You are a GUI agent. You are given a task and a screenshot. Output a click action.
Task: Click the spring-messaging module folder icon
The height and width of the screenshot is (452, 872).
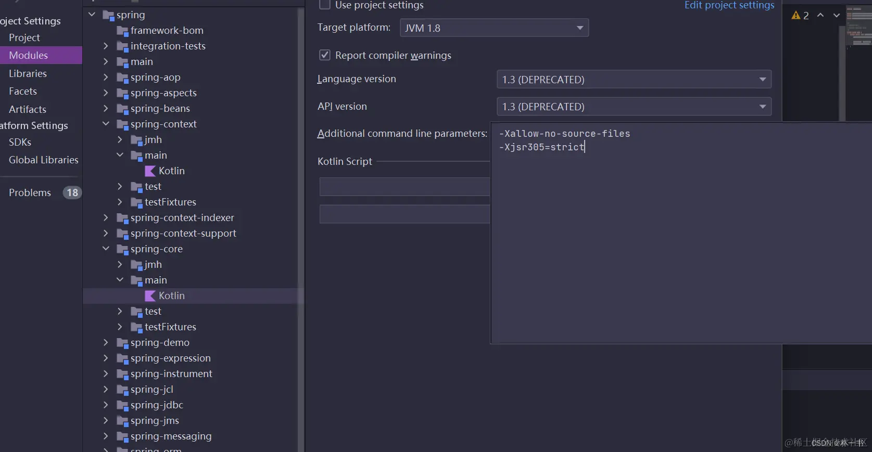[122, 436]
